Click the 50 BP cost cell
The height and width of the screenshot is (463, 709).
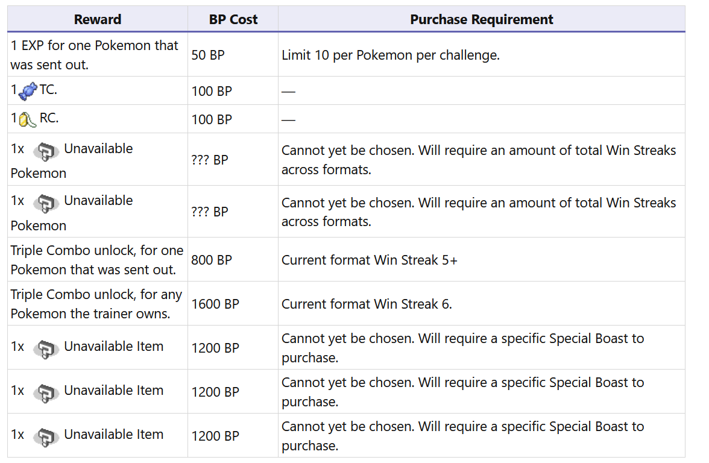pos(208,55)
